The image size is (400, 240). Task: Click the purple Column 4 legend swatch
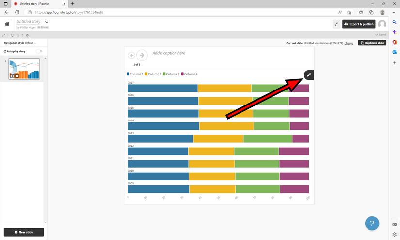182,74
